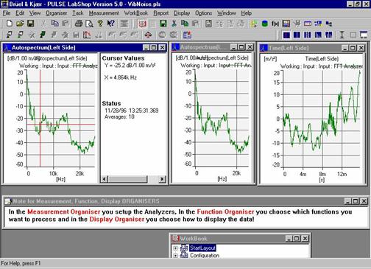This screenshot has height=269, width=371.
Task: Click the Cursor Values horizontal scrollbar thumb
Action: tap(128, 179)
